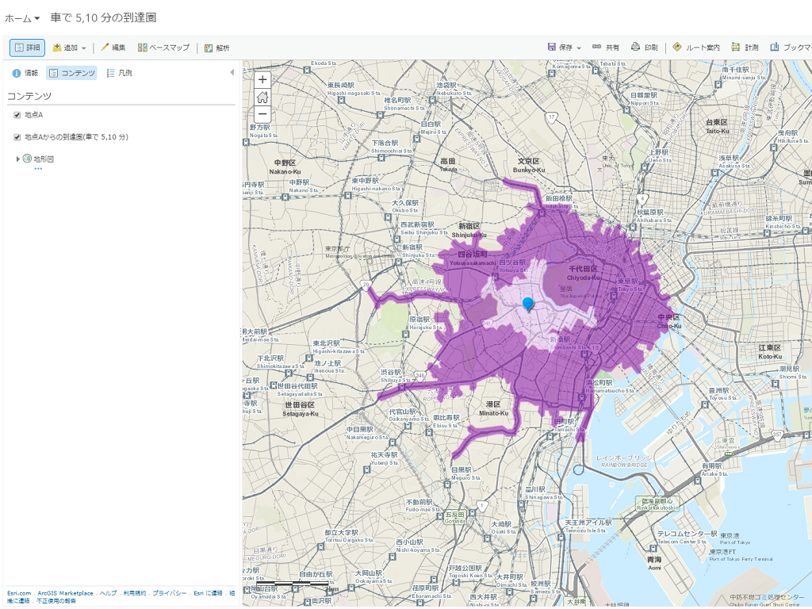The image size is (812, 609).
Task: Open ルート案内 directions
Action: click(696, 48)
